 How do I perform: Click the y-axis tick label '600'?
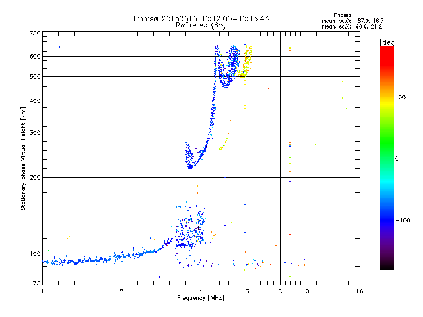click(35, 57)
